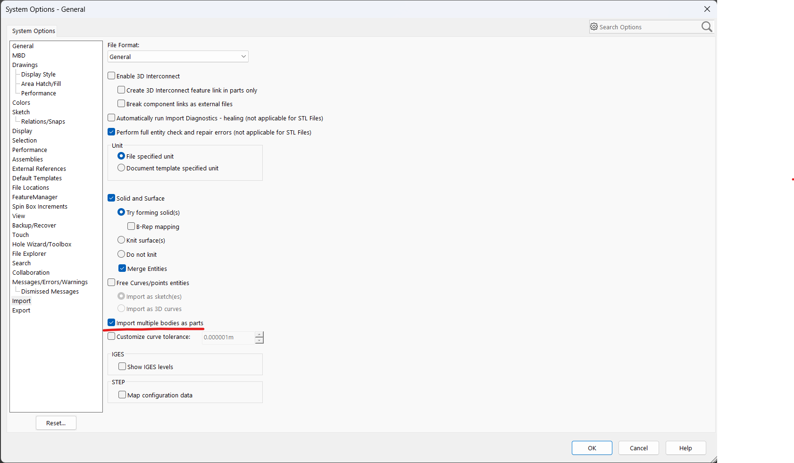Open the View category
Viewport: 794px width, 463px height.
coord(19,216)
